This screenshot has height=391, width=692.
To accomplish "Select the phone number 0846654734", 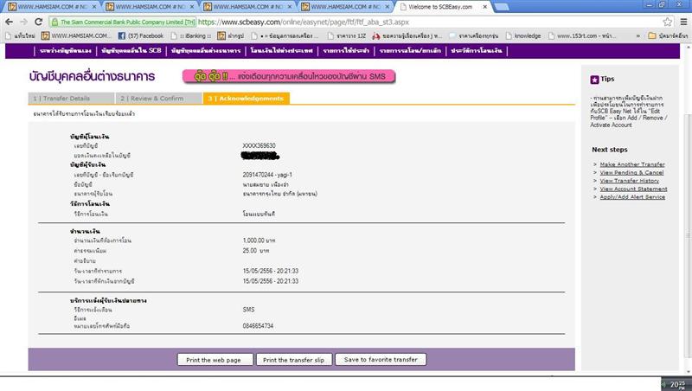I will [258, 325].
